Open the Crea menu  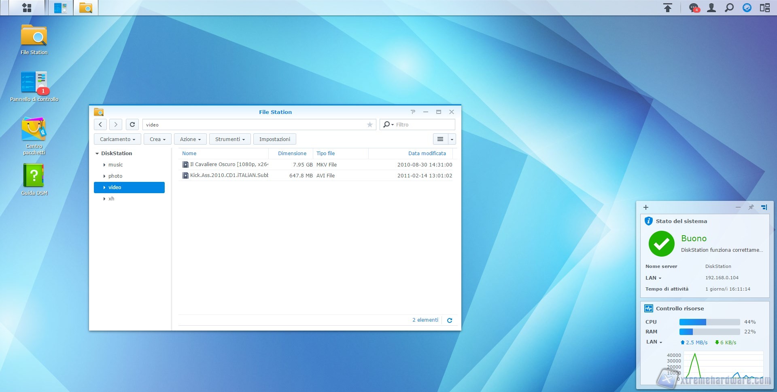click(157, 139)
